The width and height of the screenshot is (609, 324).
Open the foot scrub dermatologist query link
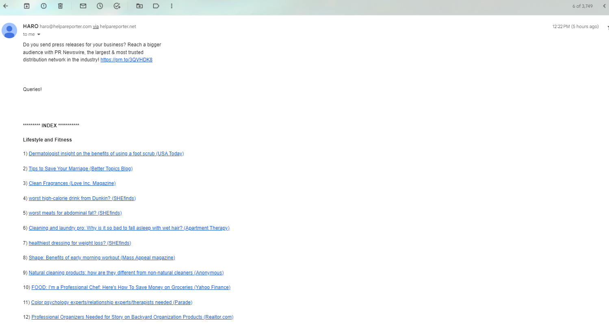click(106, 154)
